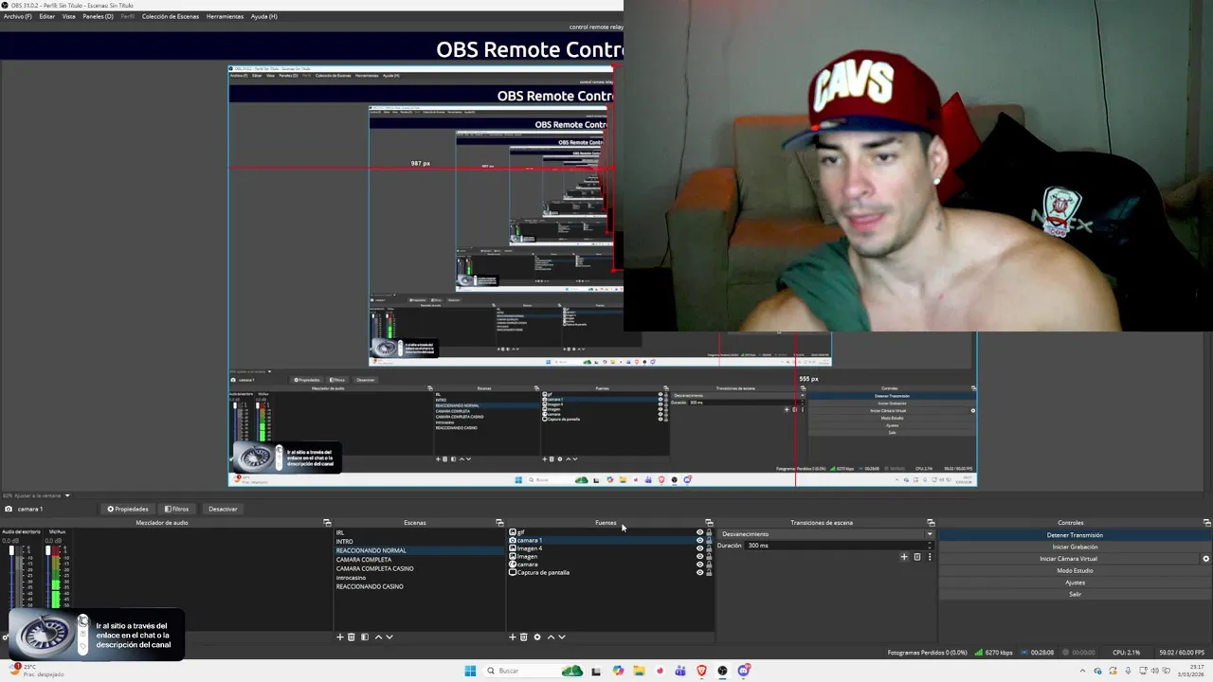Show hidden system tray icons chevron
Screen dimensions: 1213x682
pos(1084,671)
